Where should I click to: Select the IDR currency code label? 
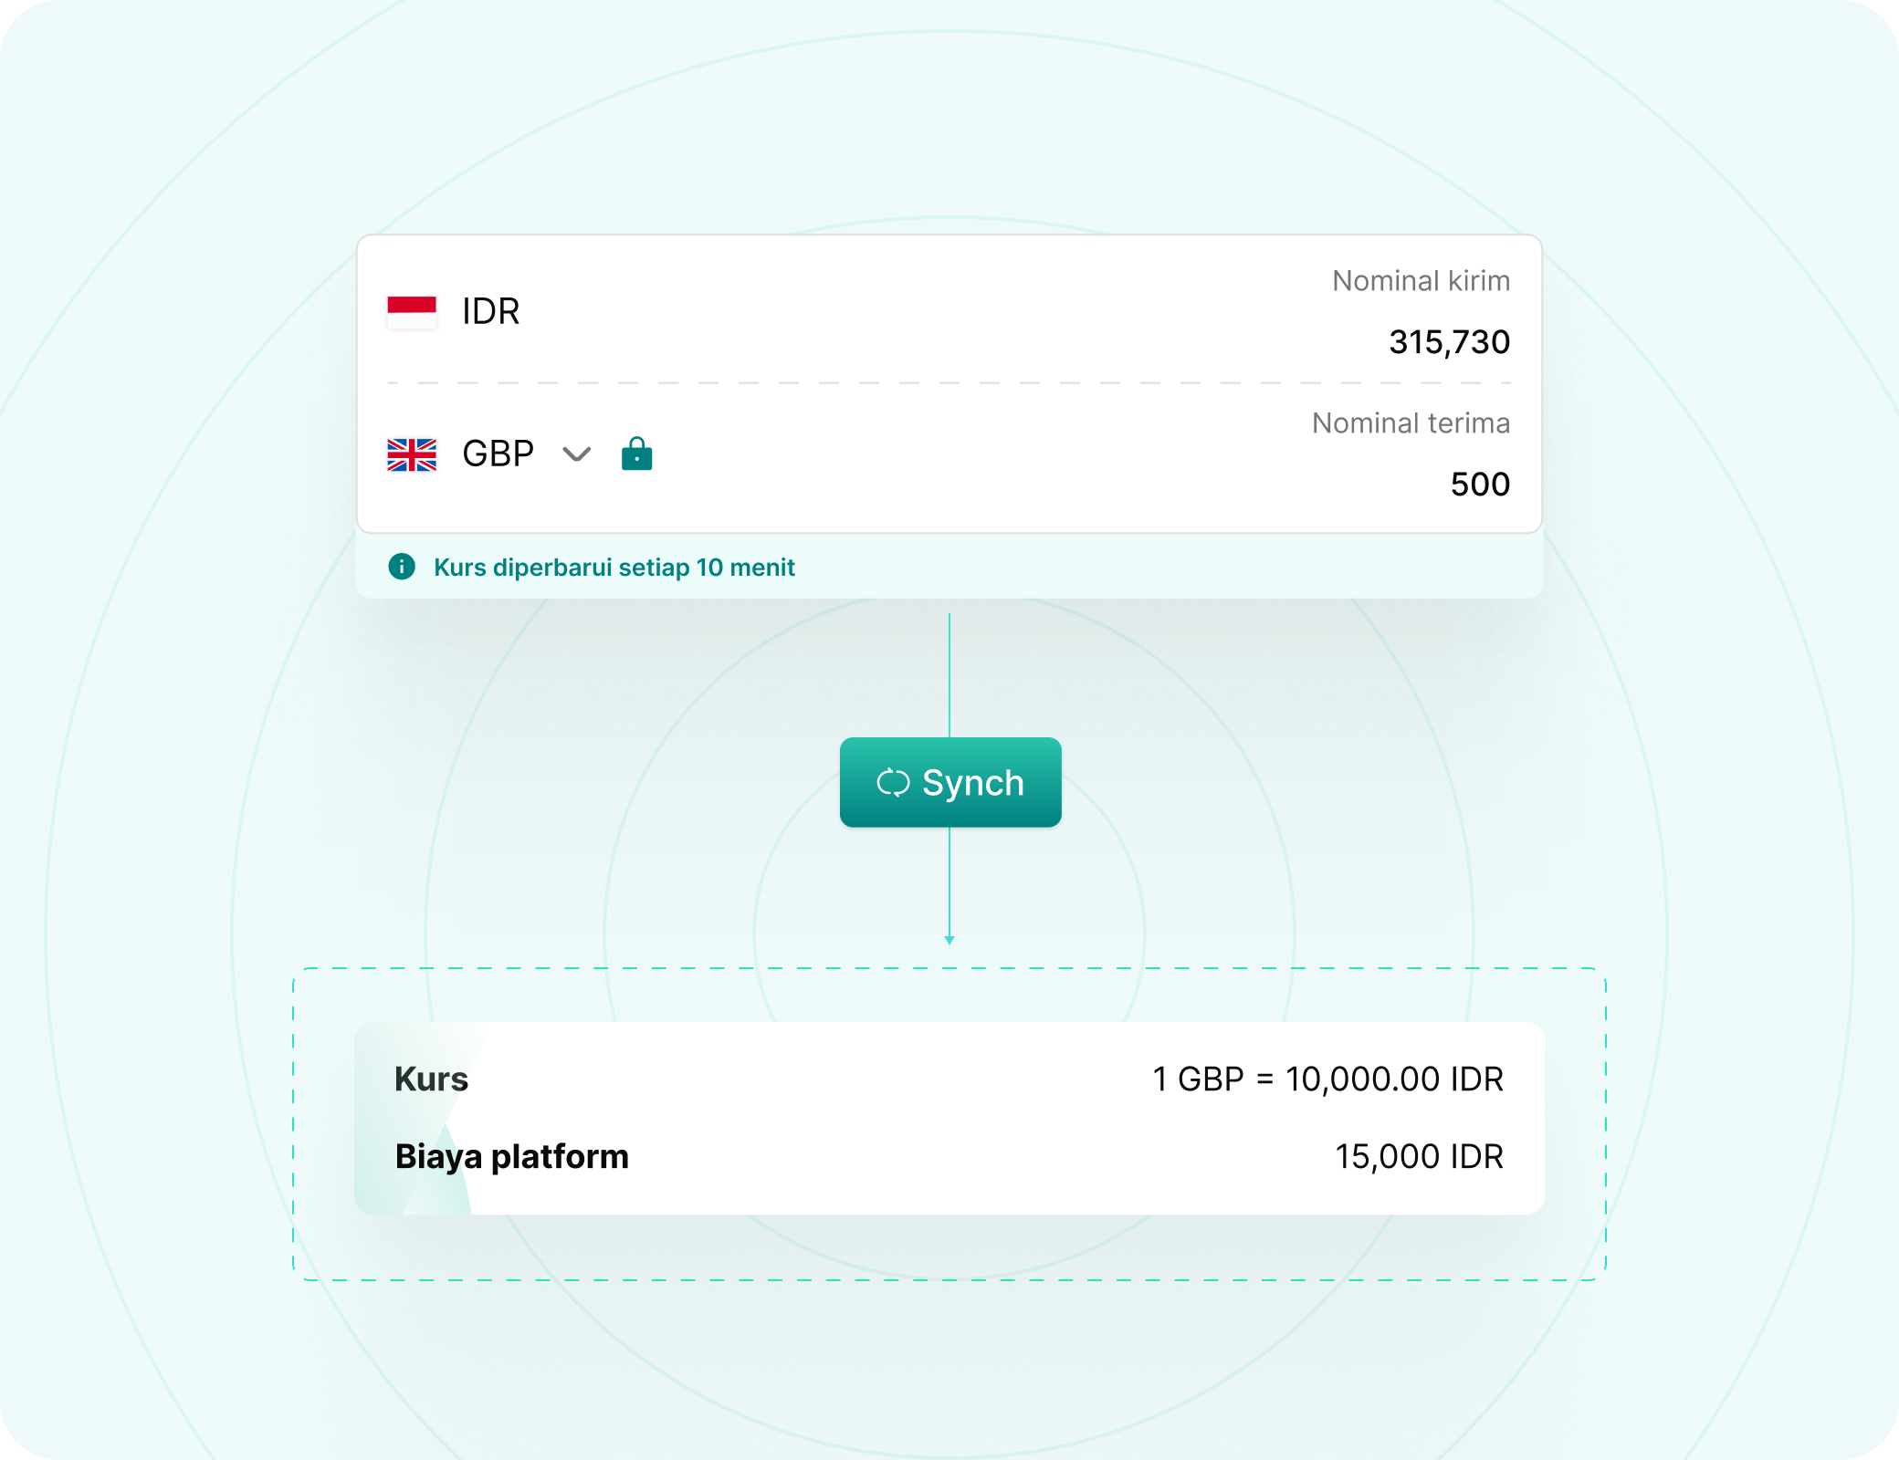pyautogui.click(x=490, y=311)
